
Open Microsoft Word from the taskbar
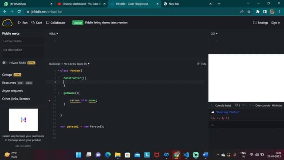[205, 155]
